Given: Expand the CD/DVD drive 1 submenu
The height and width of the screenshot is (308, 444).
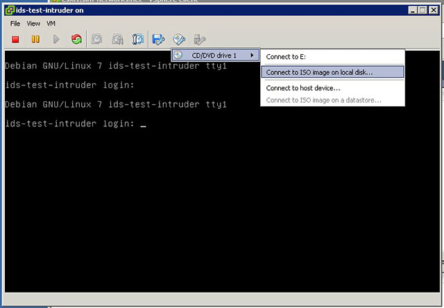Looking at the screenshot, I should [x=216, y=55].
